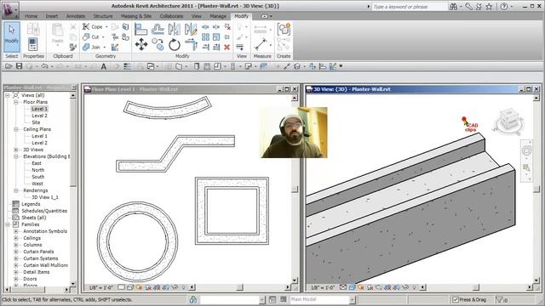Screen dimensions: 545x306
Task: Open the Home ribbon tab
Action: point(31,16)
